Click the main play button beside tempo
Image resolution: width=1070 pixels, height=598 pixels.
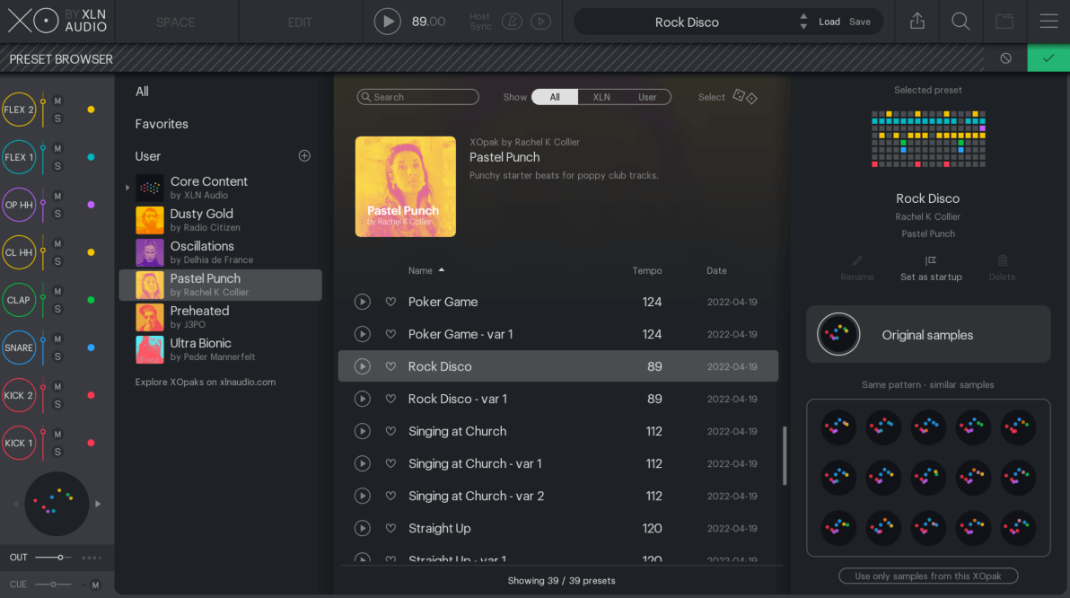(x=387, y=22)
